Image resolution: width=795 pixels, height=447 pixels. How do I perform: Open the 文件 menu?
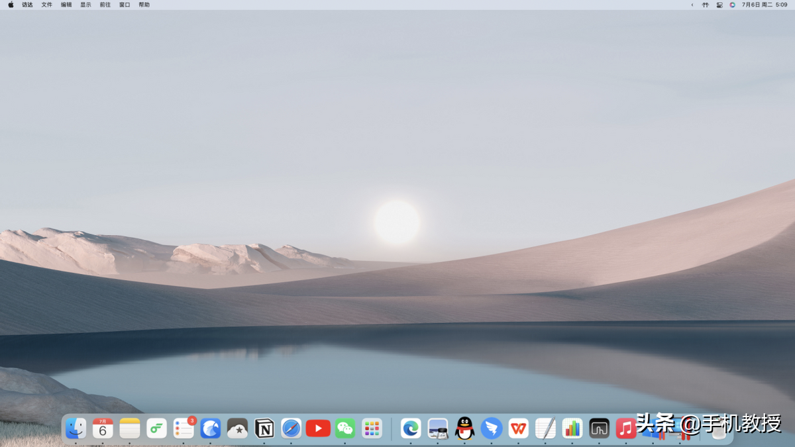tap(46, 5)
